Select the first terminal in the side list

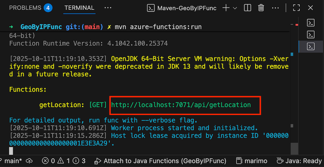click(x=311, y=23)
